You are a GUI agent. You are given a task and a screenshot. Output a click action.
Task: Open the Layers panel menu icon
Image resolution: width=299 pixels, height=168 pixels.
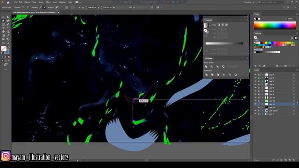297,70
